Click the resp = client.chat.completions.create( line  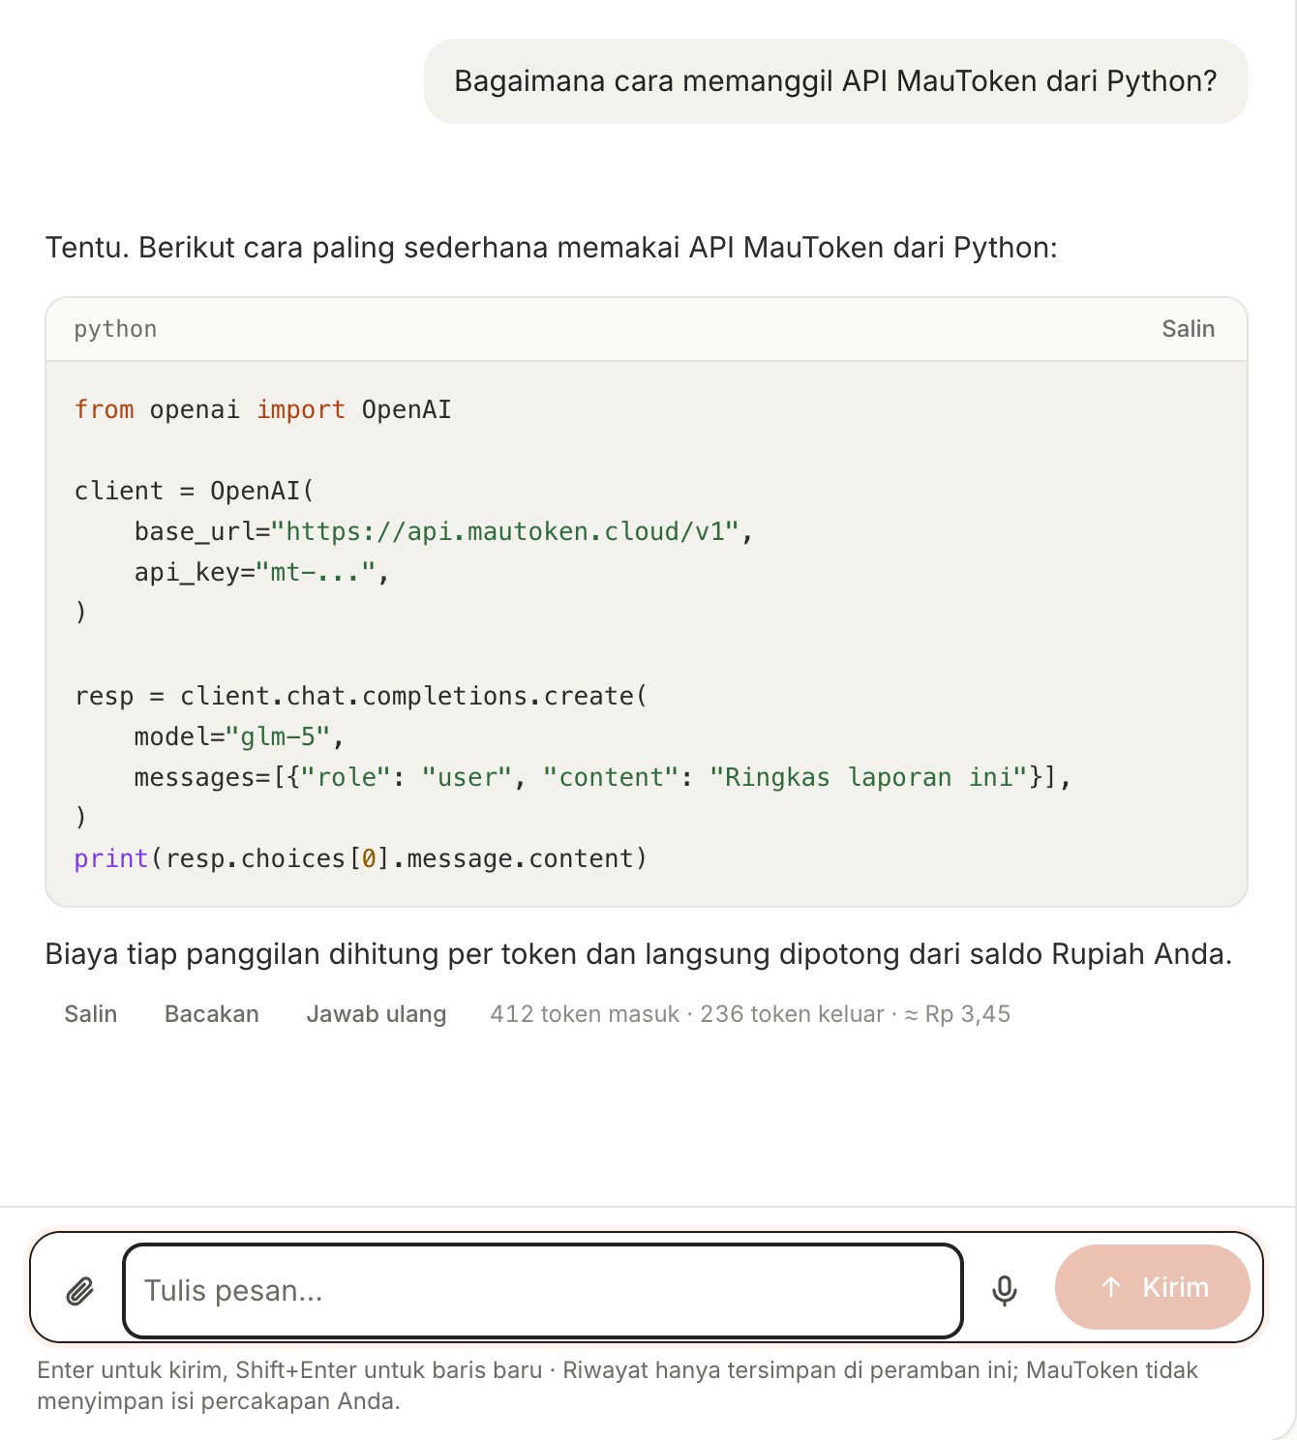point(360,696)
